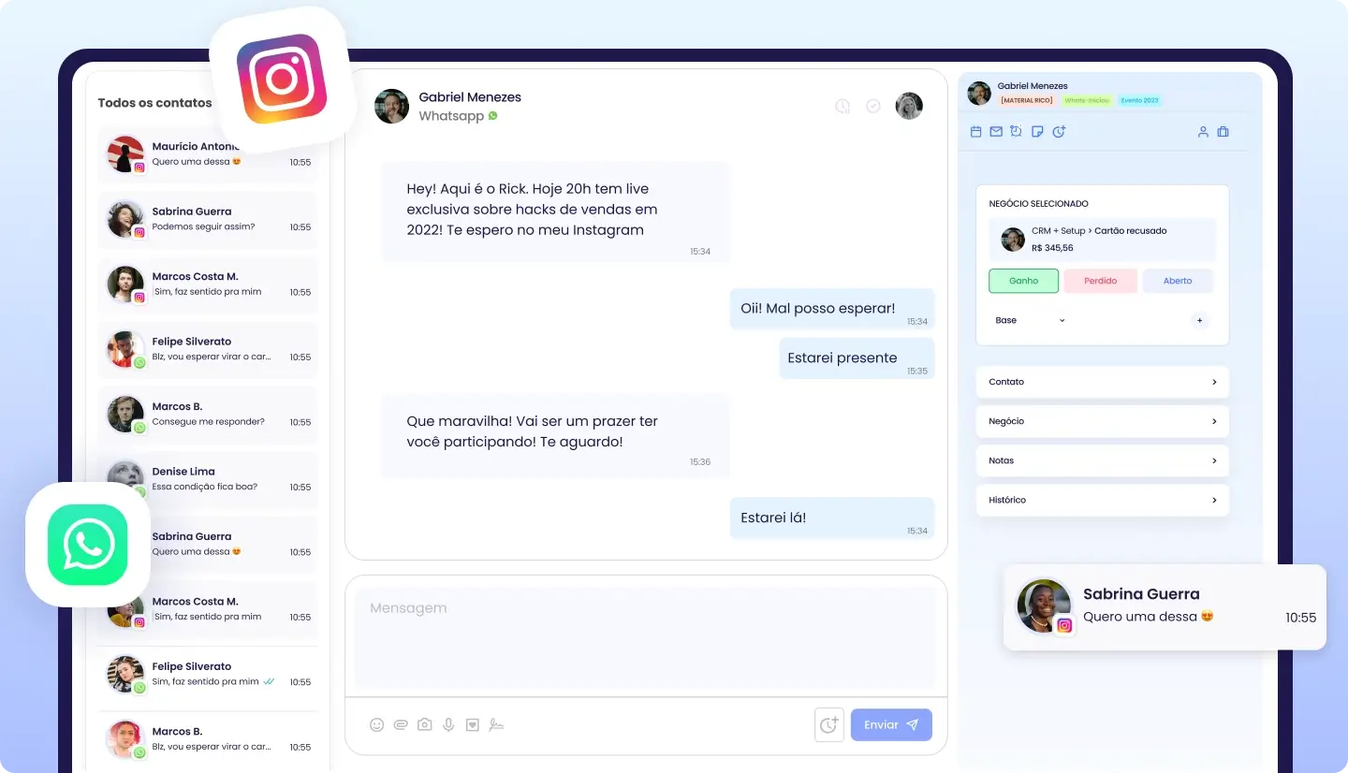Click the 'Todos os contatos' heading
Screen dimensions: 1348x773
[154, 103]
